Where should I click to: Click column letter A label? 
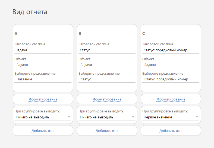point(16,34)
